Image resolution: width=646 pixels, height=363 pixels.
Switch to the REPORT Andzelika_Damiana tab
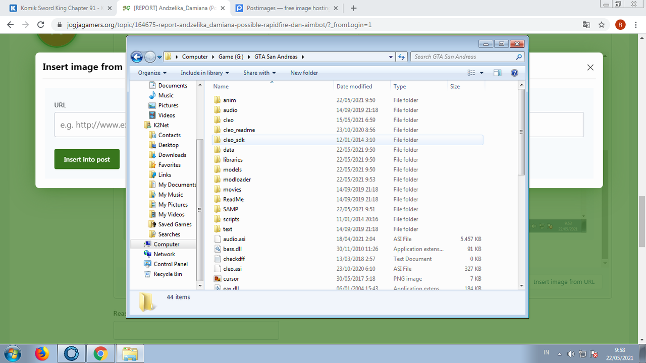coord(174,8)
